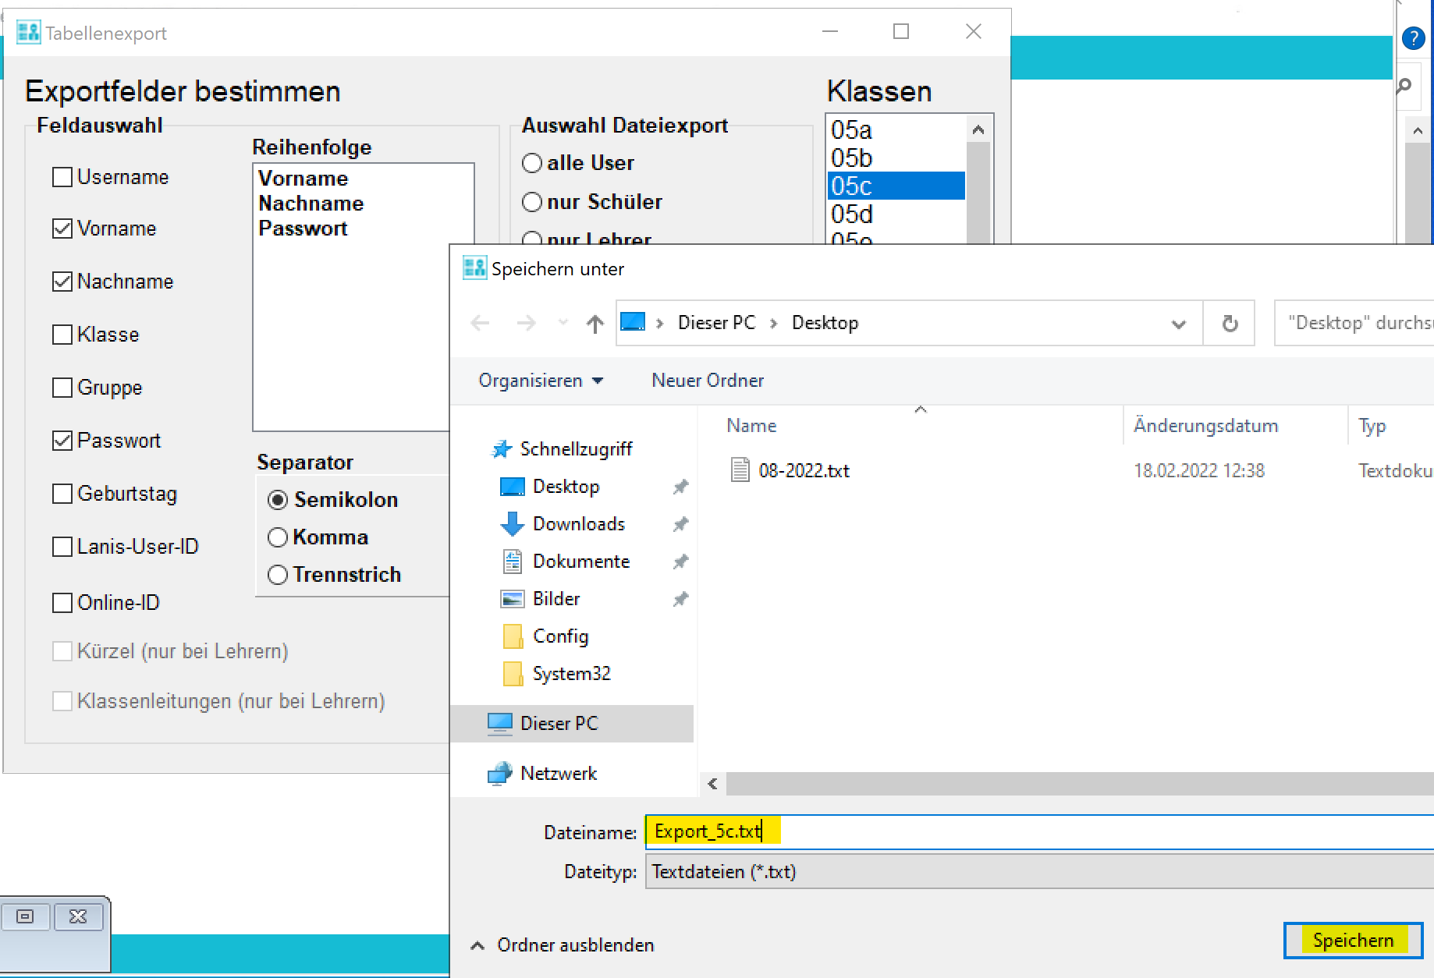This screenshot has width=1434, height=978.
Task: Expand the address bar history dropdown
Action: coord(1179,324)
